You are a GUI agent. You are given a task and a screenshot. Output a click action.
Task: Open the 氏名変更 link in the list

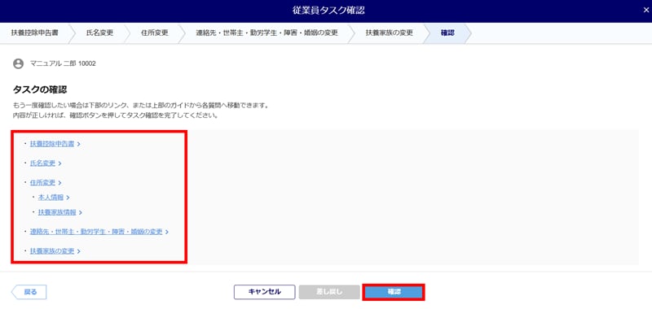(42, 163)
